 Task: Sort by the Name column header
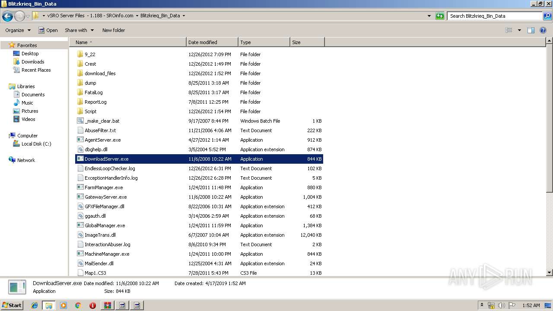(128, 42)
